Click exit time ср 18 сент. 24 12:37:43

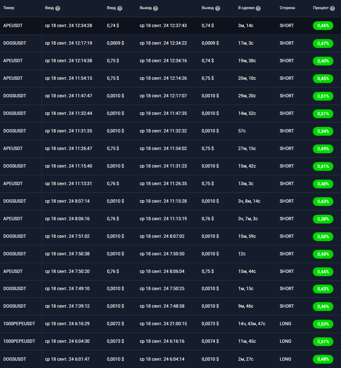click(163, 26)
